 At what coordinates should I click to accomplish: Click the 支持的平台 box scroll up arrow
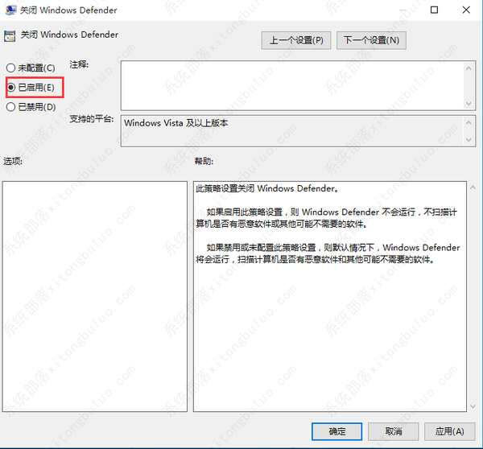pos(469,123)
